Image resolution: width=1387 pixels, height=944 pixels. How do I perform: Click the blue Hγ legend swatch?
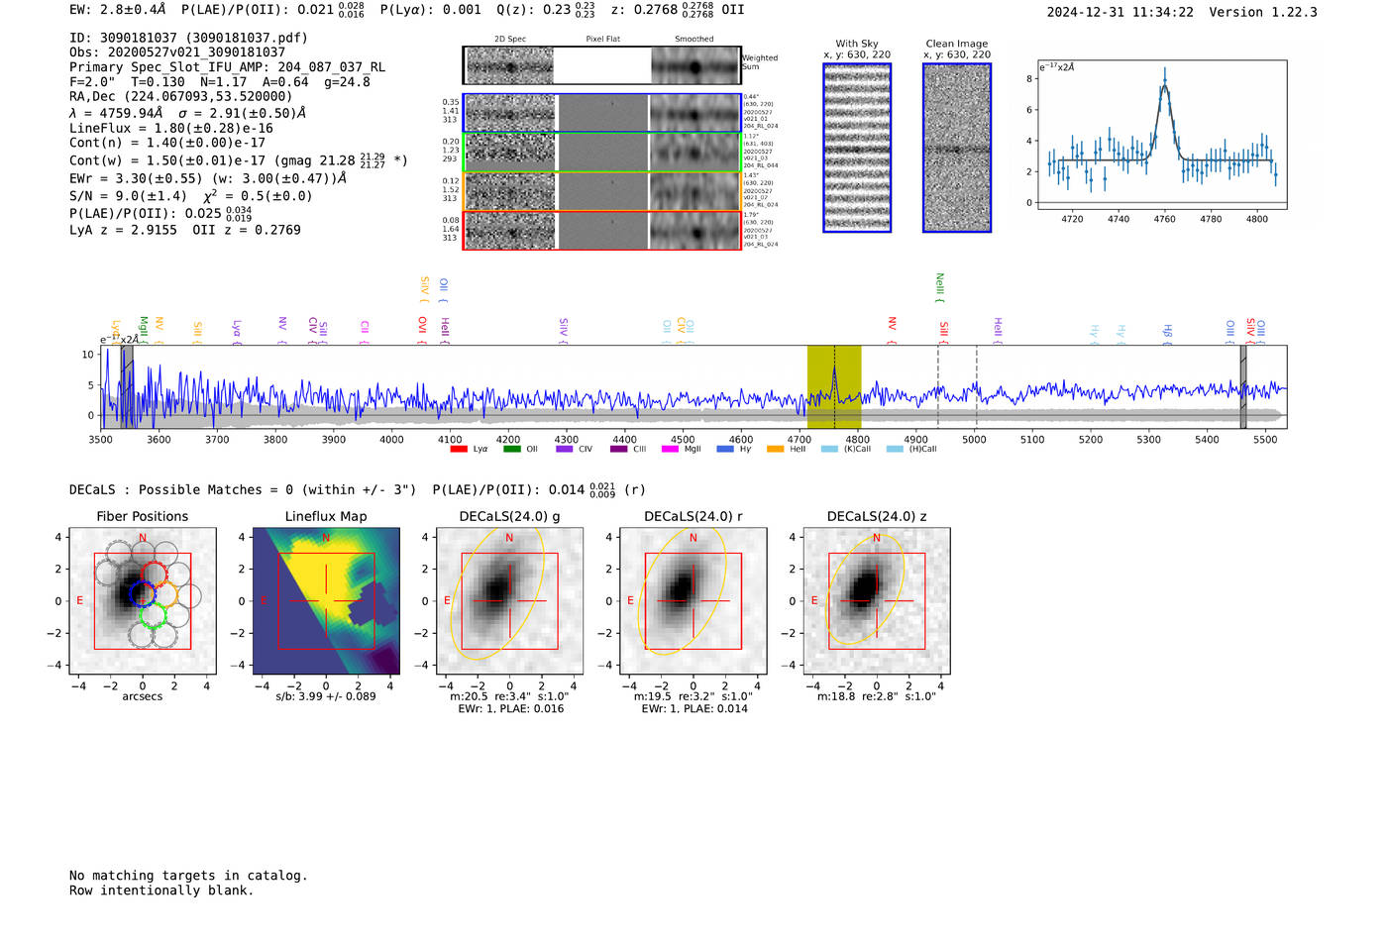[724, 449]
